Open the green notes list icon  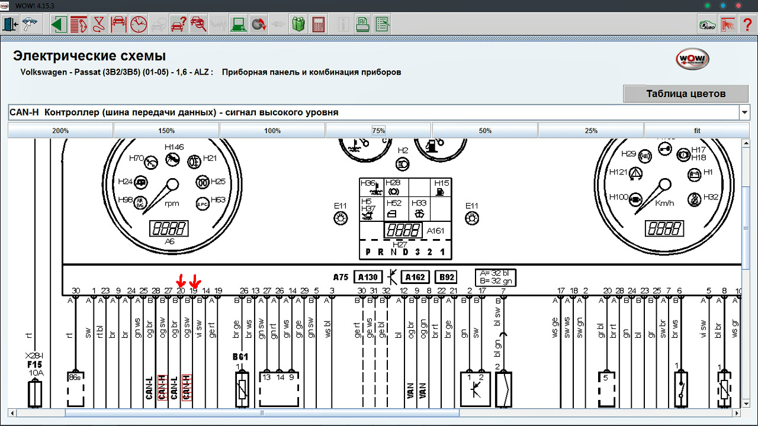[383, 24]
